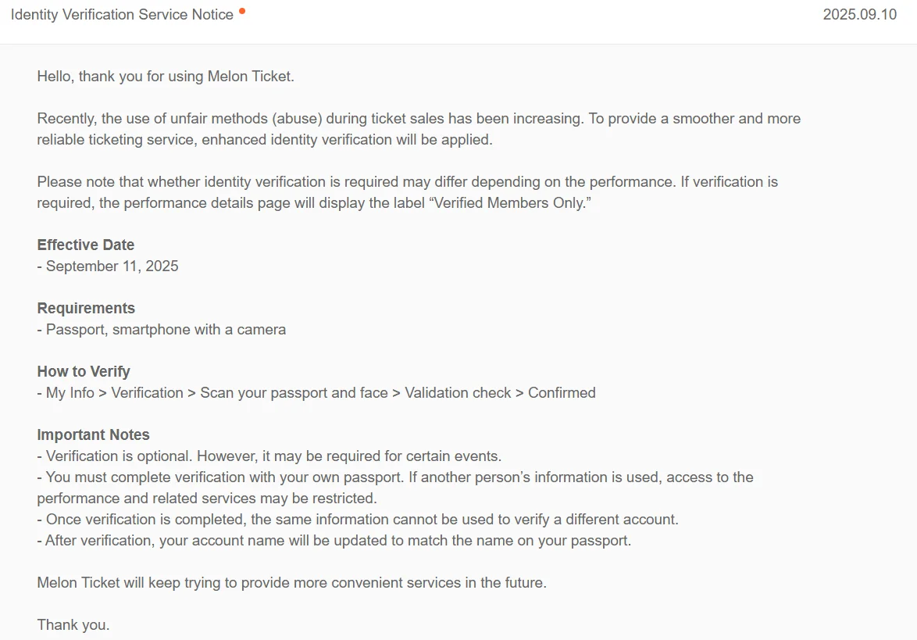The image size is (917, 640).
Task: Click the "Confirmed" step text
Action: coord(562,392)
